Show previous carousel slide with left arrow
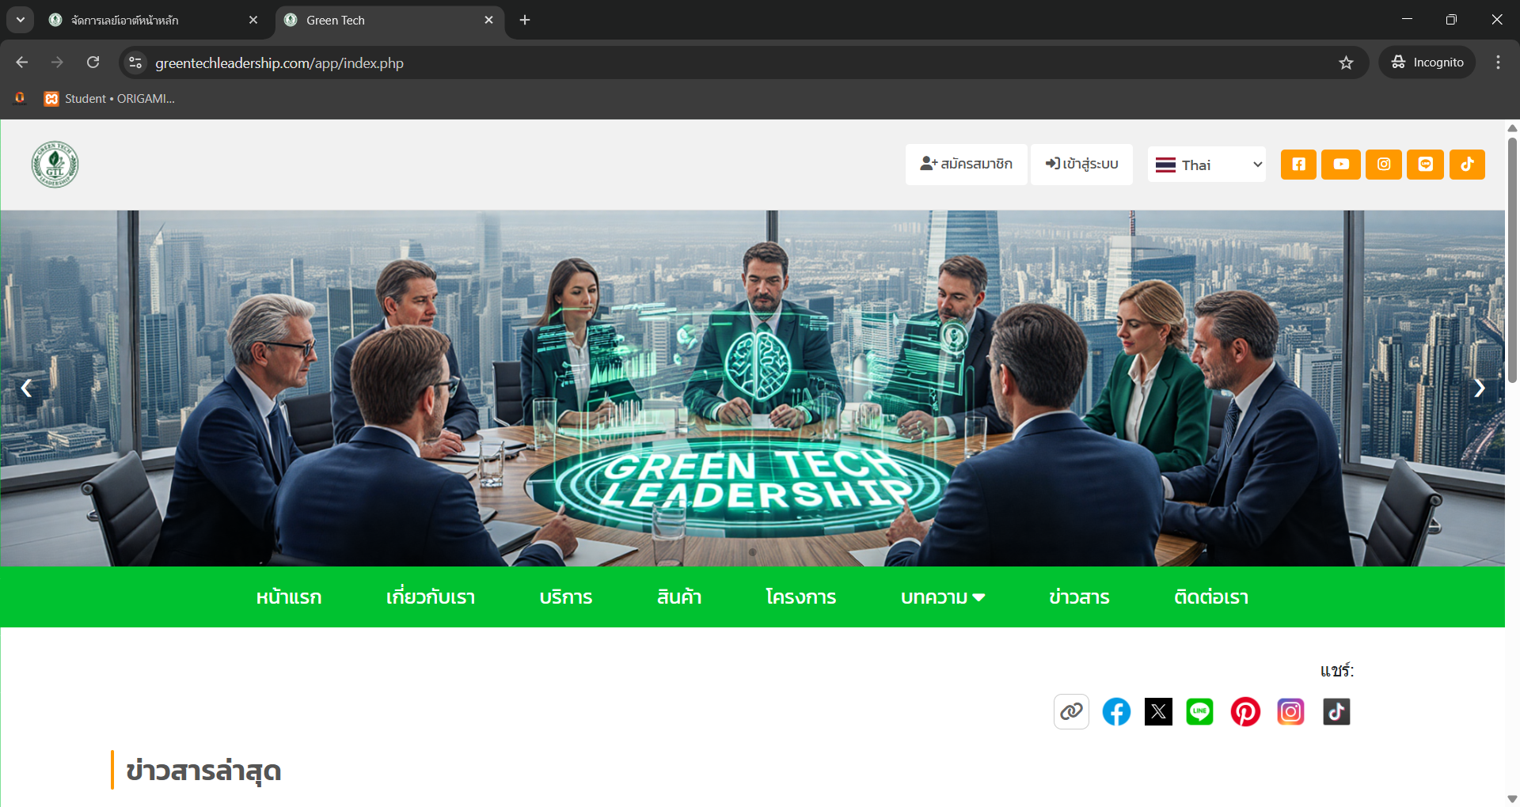This screenshot has width=1520, height=807. (x=27, y=388)
